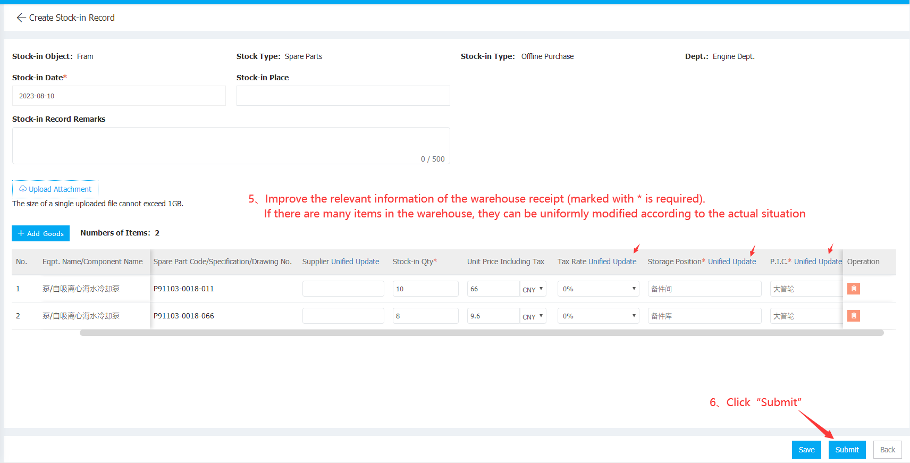The image size is (910, 463).
Task: Delete goods row 2 with trash icon
Action: (x=854, y=316)
